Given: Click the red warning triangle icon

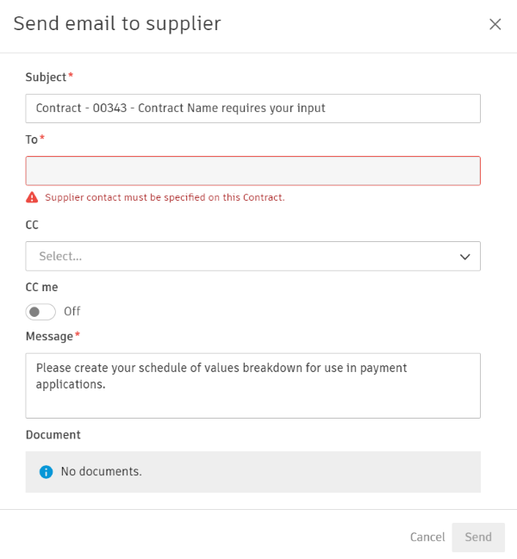Looking at the screenshot, I should click(x=32, y=197).
